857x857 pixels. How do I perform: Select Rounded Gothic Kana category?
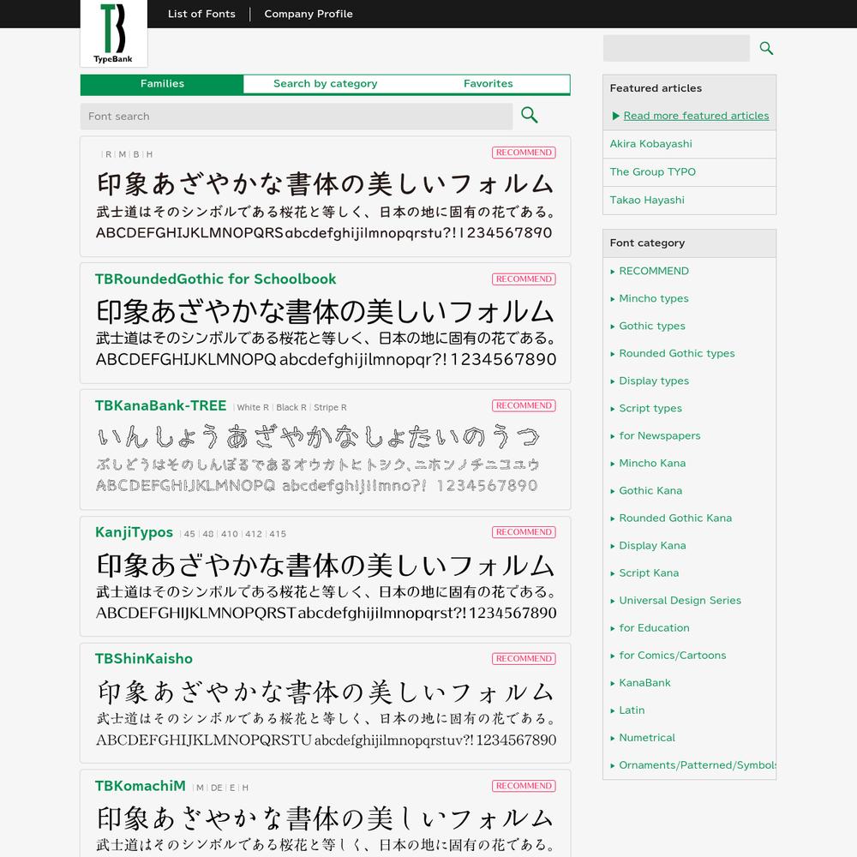tap(675, 518)
